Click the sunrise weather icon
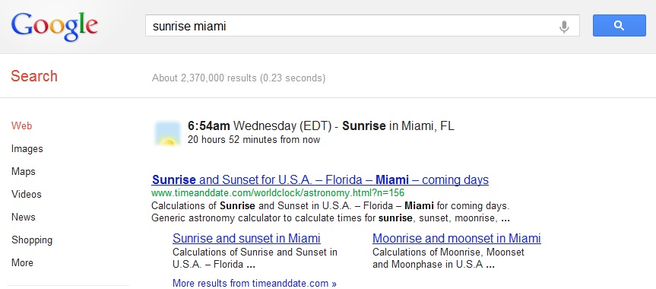The height and width of the screenshot is (289, 656). (168, 133)
